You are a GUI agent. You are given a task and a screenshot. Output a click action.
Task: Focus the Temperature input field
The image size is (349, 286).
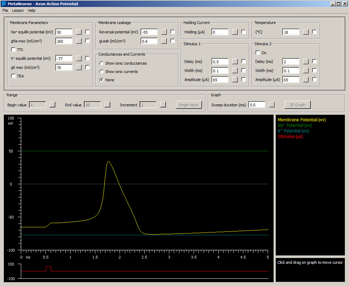291,32
